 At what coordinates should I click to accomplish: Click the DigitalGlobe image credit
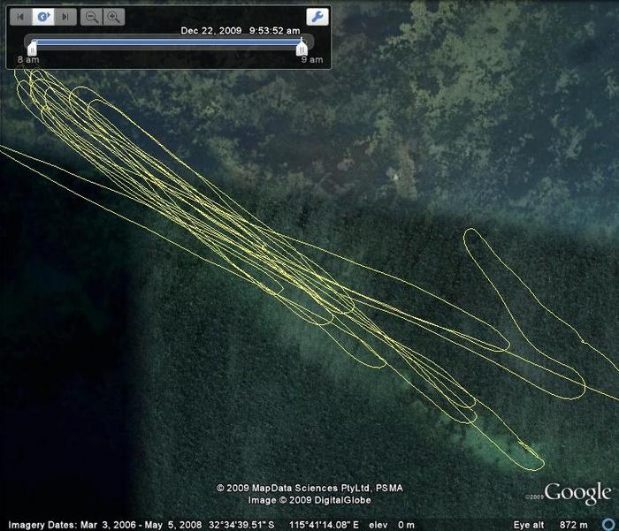point(309,500)
